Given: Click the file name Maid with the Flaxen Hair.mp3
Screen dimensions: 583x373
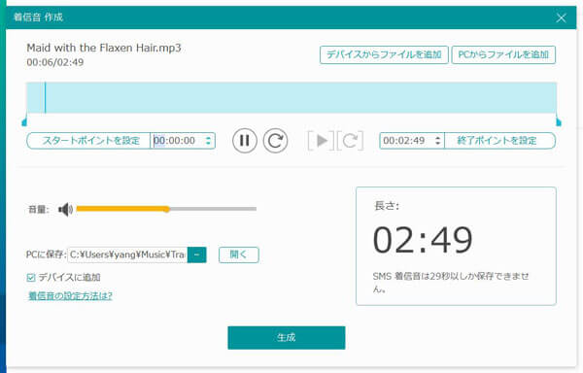Looking at the screenshot, I should click(104, 48).
